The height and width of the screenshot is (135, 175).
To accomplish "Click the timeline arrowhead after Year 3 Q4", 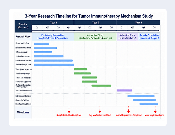I will click(x=159, y=31).
